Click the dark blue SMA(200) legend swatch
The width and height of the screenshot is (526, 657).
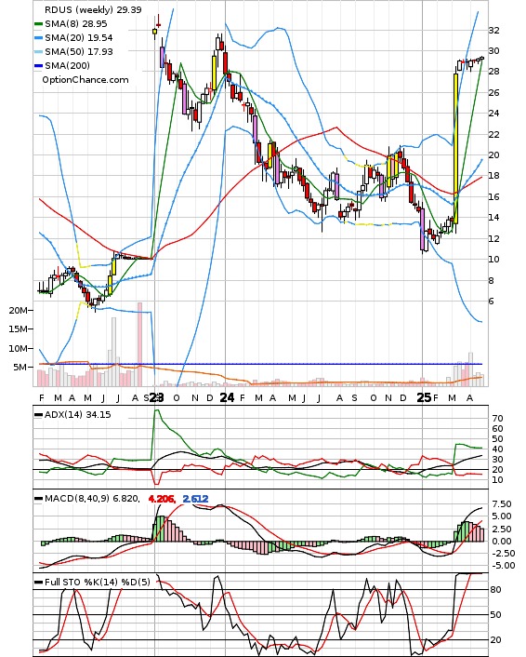point(38,66)
